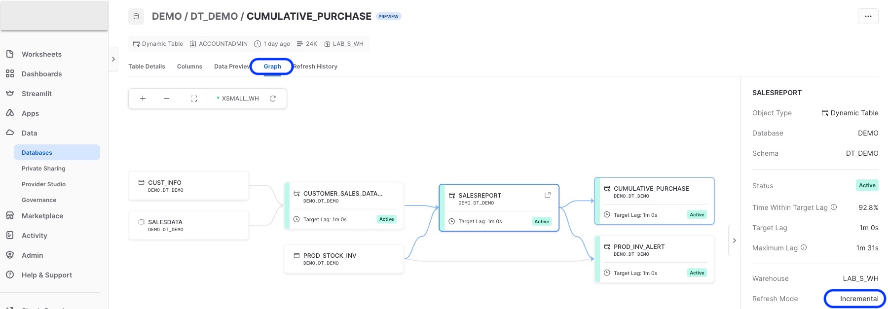Go to Worksheets in the sidebar
Viewport: 888px width, 309px height.
tap(41, 54)
